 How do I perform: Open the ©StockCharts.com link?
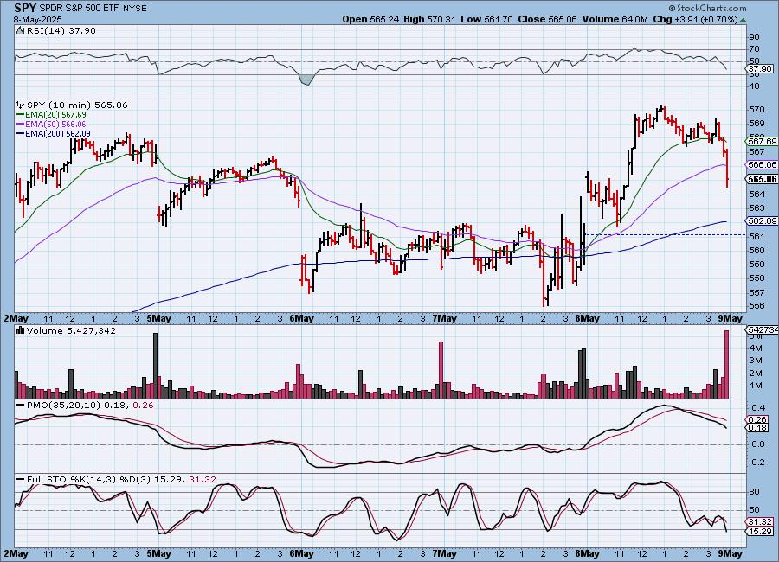point(707,8)
